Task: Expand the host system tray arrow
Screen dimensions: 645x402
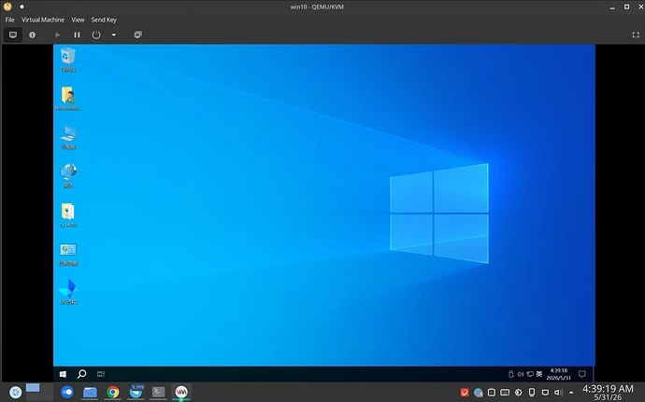Action: click(571, 393)
